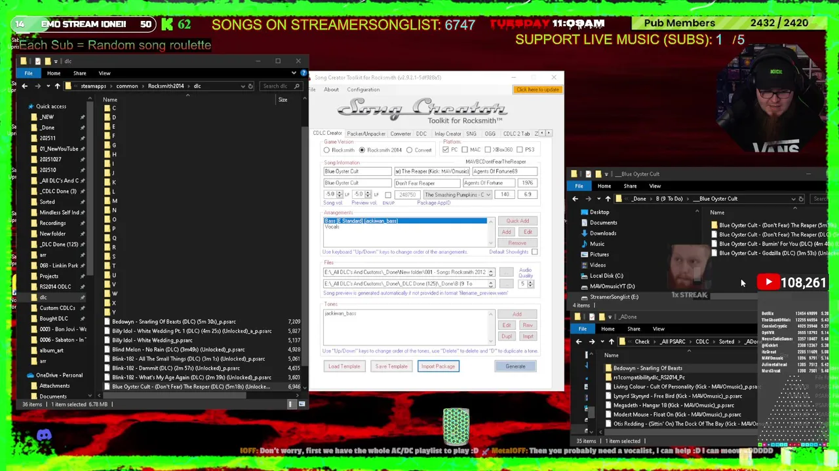Click the Quick Add arrangement button
Screen dimensions: 839x471
(517, 221)
